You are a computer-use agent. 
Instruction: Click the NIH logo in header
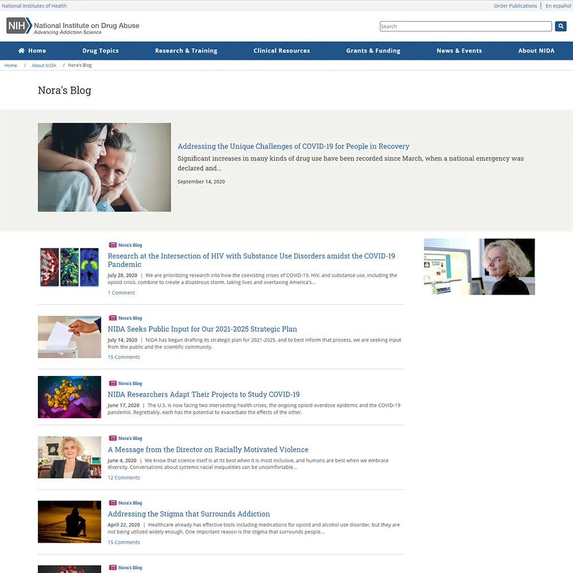19,26
